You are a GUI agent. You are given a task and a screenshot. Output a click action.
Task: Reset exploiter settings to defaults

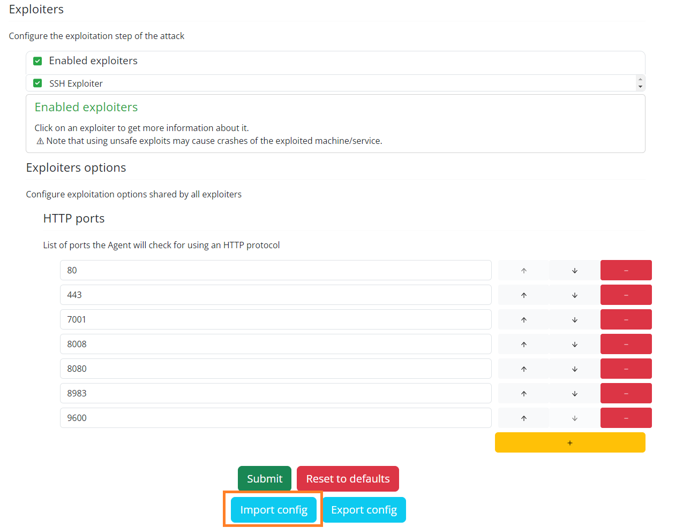click(348, 478)
